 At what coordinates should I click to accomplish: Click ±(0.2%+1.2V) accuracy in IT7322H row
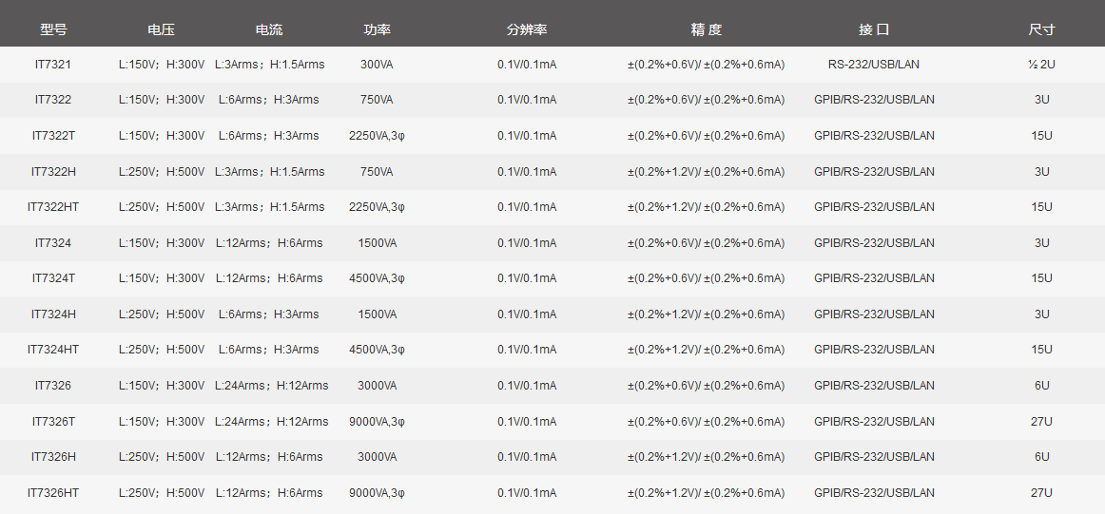[707, 172]
